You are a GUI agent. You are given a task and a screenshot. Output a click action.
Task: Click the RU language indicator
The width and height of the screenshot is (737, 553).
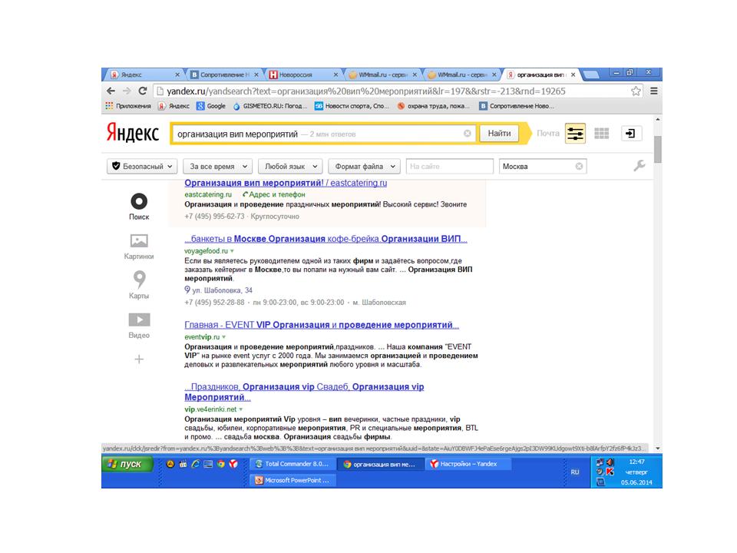(x=575, y=472)
